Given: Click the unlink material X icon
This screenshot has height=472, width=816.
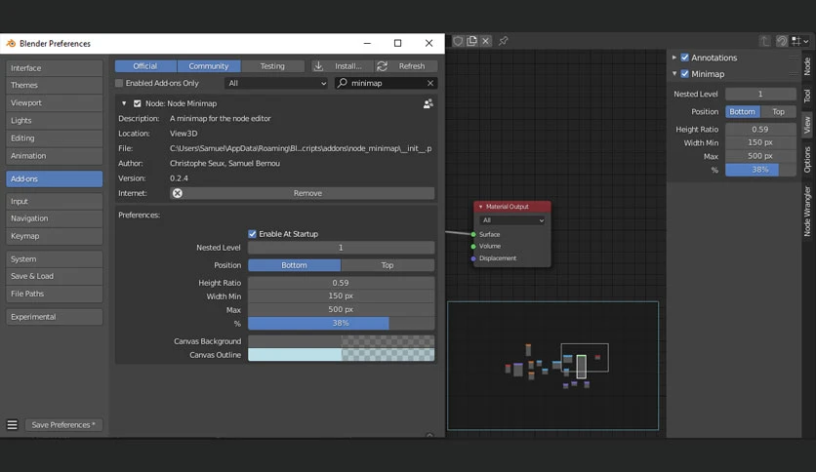Looking at the screenshot, I should [x=485, y=41].
